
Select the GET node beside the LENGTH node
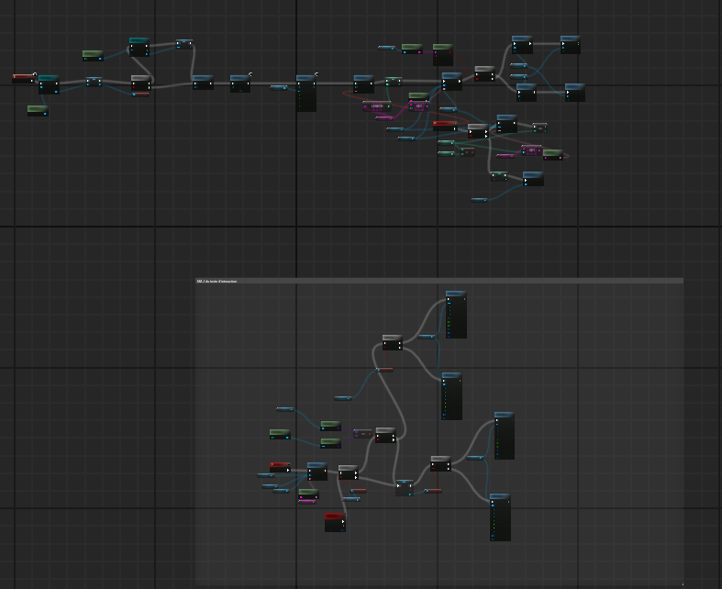tap(419, 106)
